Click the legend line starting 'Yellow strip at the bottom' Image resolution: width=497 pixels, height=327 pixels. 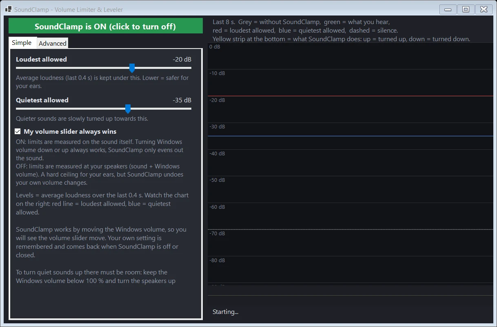[x=341, y=39]
